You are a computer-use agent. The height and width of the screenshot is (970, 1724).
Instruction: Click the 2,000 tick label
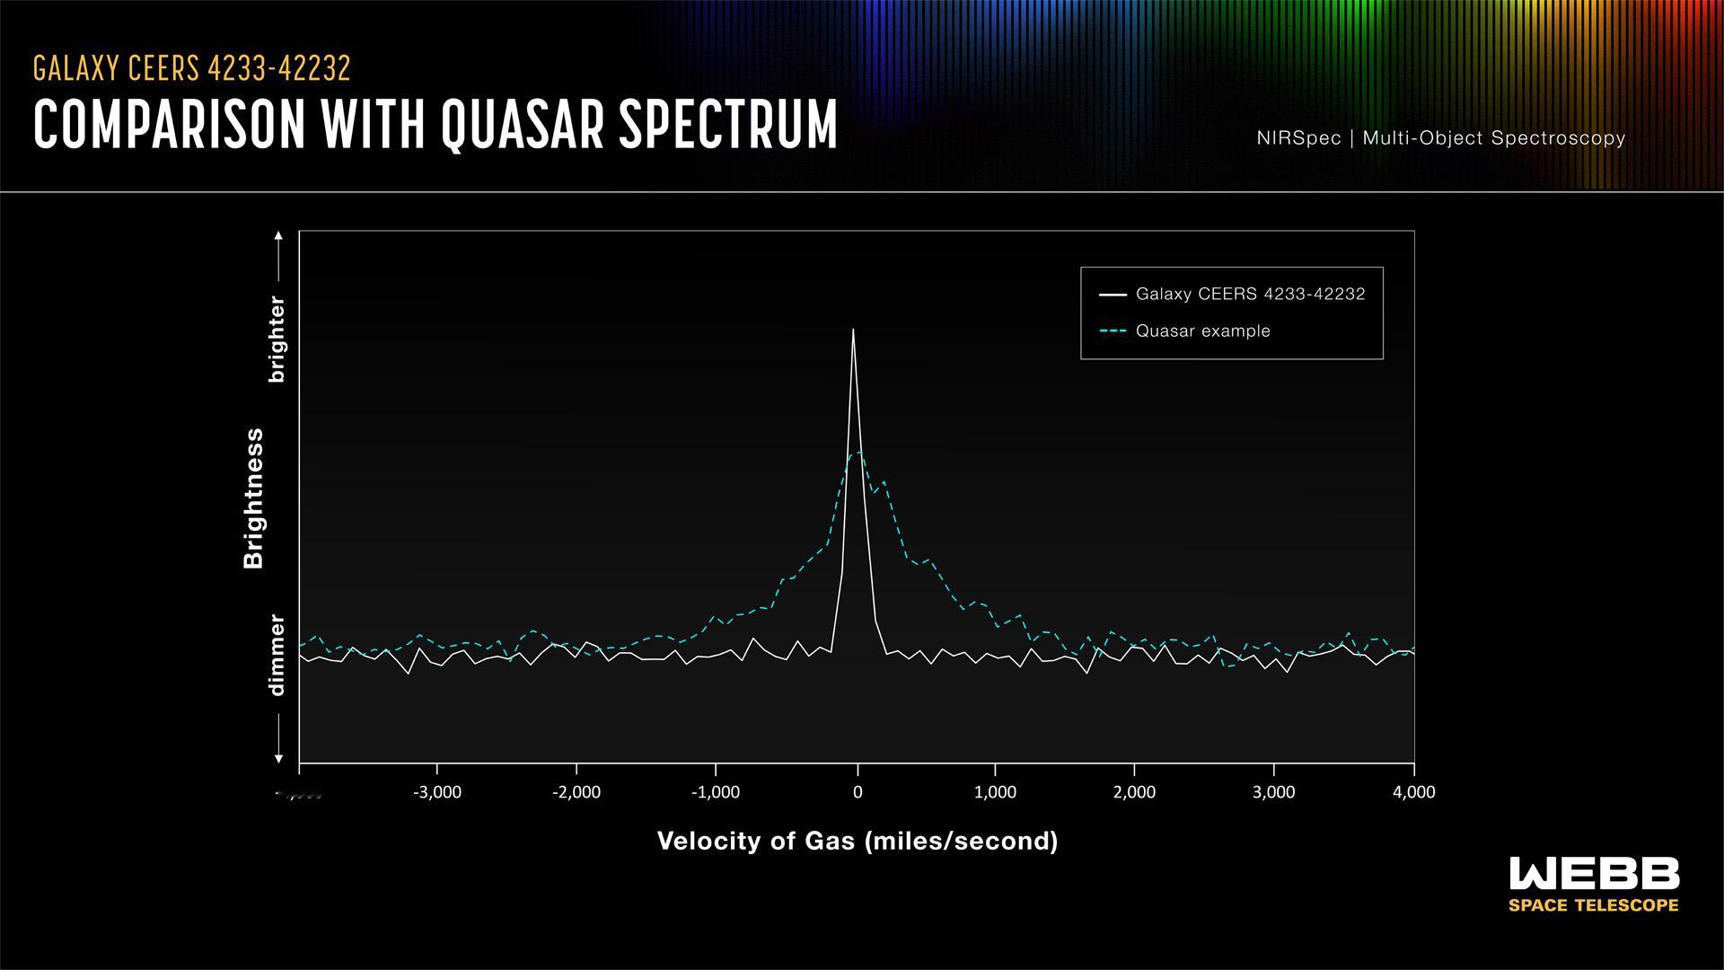pos(1134,792)
